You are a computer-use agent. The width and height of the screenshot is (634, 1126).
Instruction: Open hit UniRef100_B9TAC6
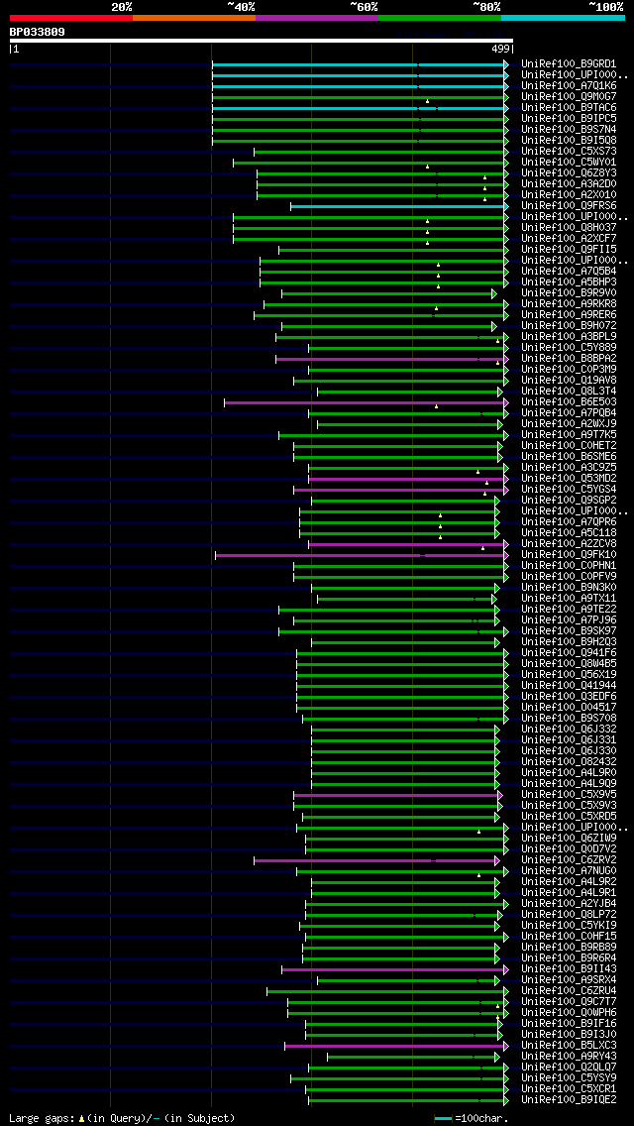click(x=569, y=108)
